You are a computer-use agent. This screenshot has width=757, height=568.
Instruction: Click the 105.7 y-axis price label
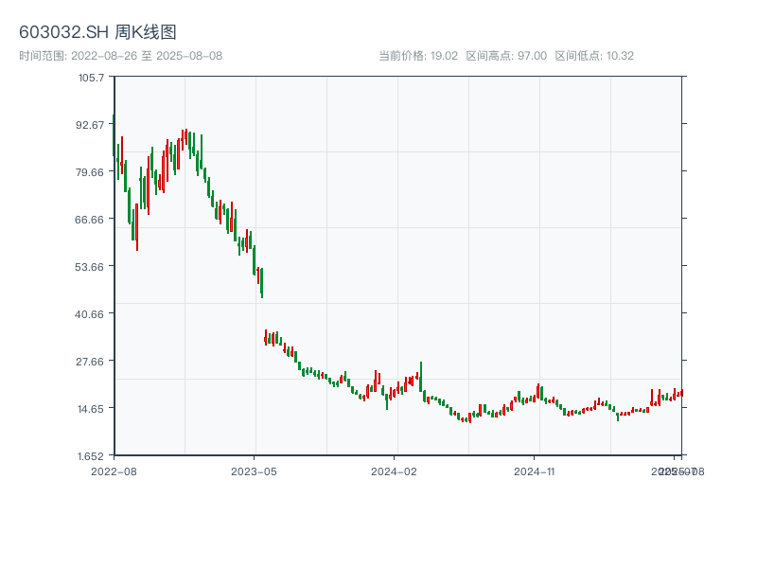(92, 77)
